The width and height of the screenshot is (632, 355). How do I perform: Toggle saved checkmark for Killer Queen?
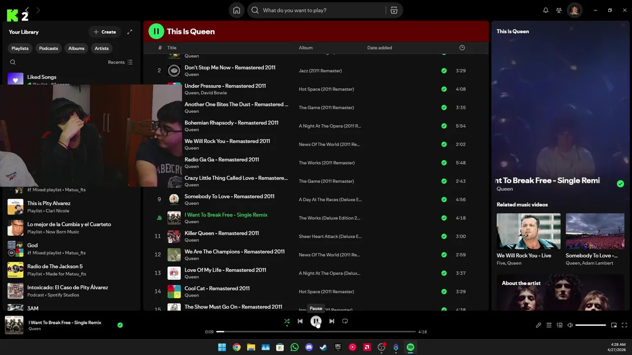click(x=444, y=237)
